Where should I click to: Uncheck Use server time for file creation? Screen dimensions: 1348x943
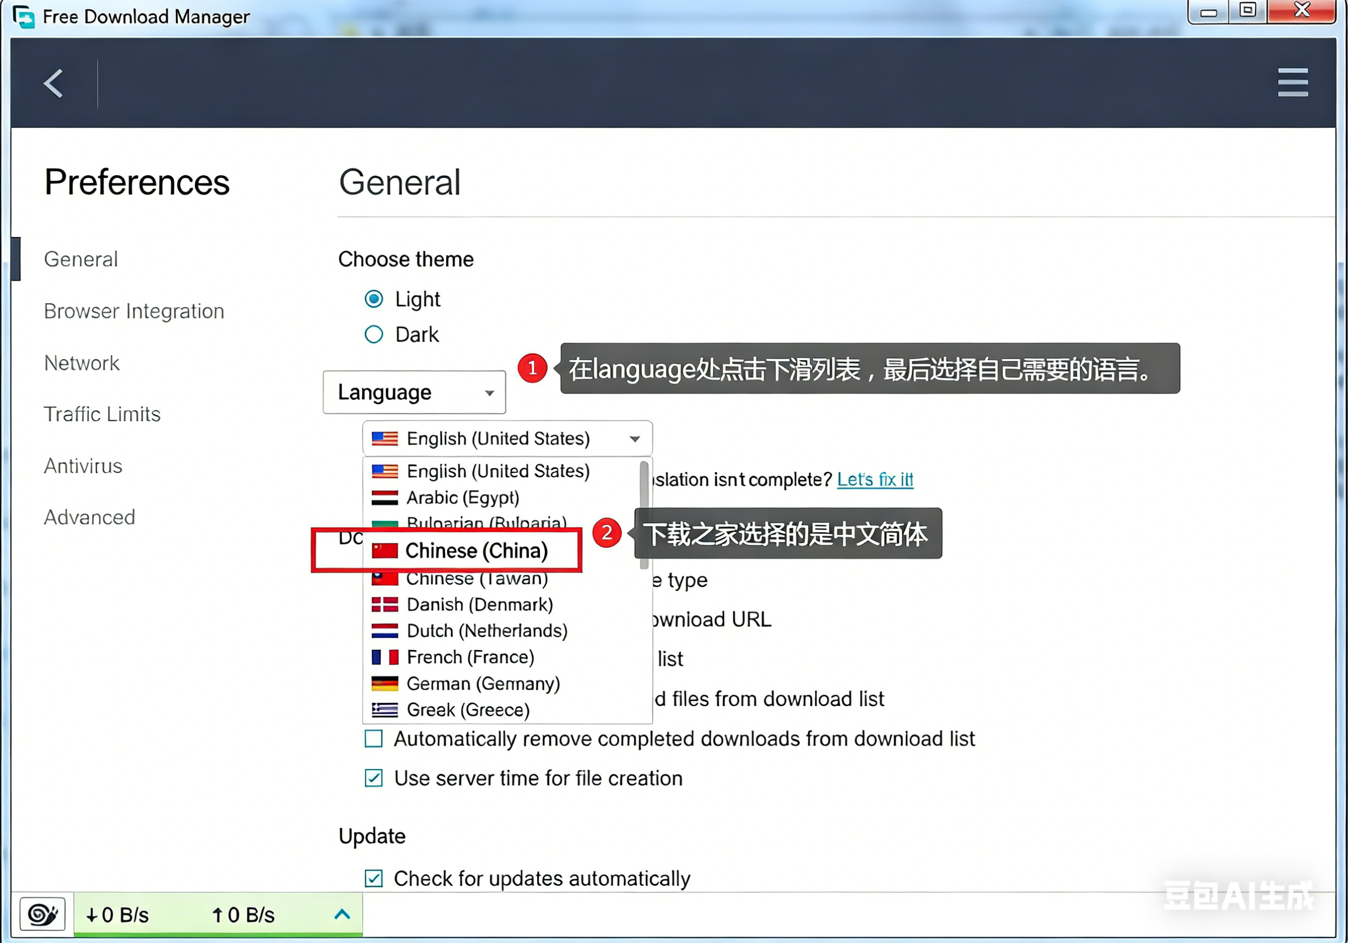point(374,778)
